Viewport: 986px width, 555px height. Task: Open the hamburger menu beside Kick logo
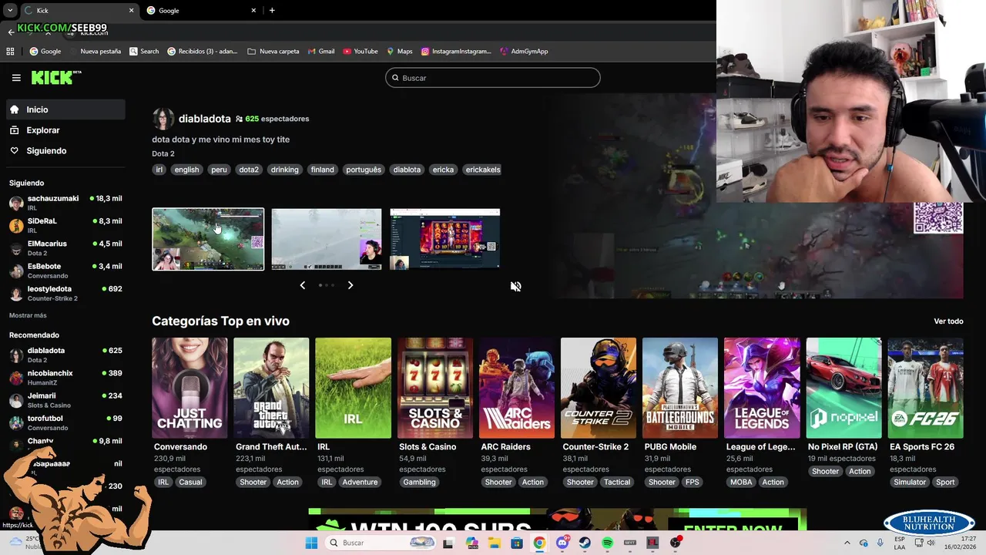click(x=16, y=78)
